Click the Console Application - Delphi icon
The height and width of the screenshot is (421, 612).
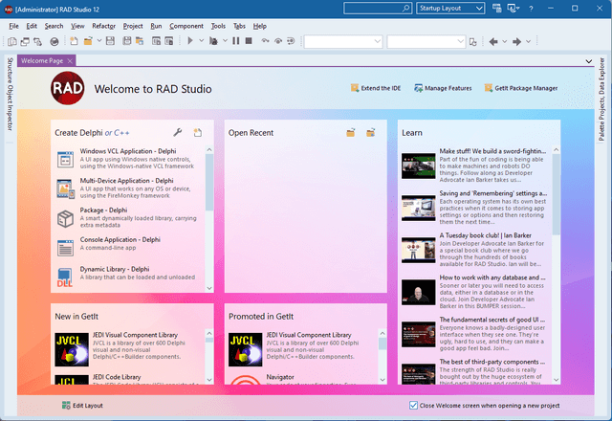pyautogui.click(x=65, y=247)
